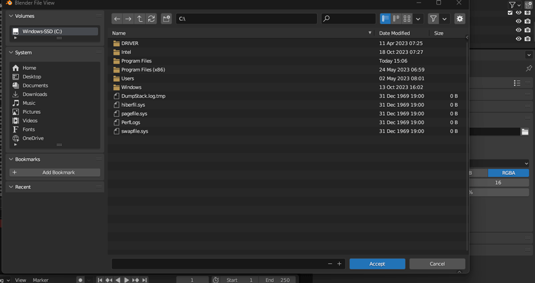
Task: Click the file search field
Action: click(348, 19)
